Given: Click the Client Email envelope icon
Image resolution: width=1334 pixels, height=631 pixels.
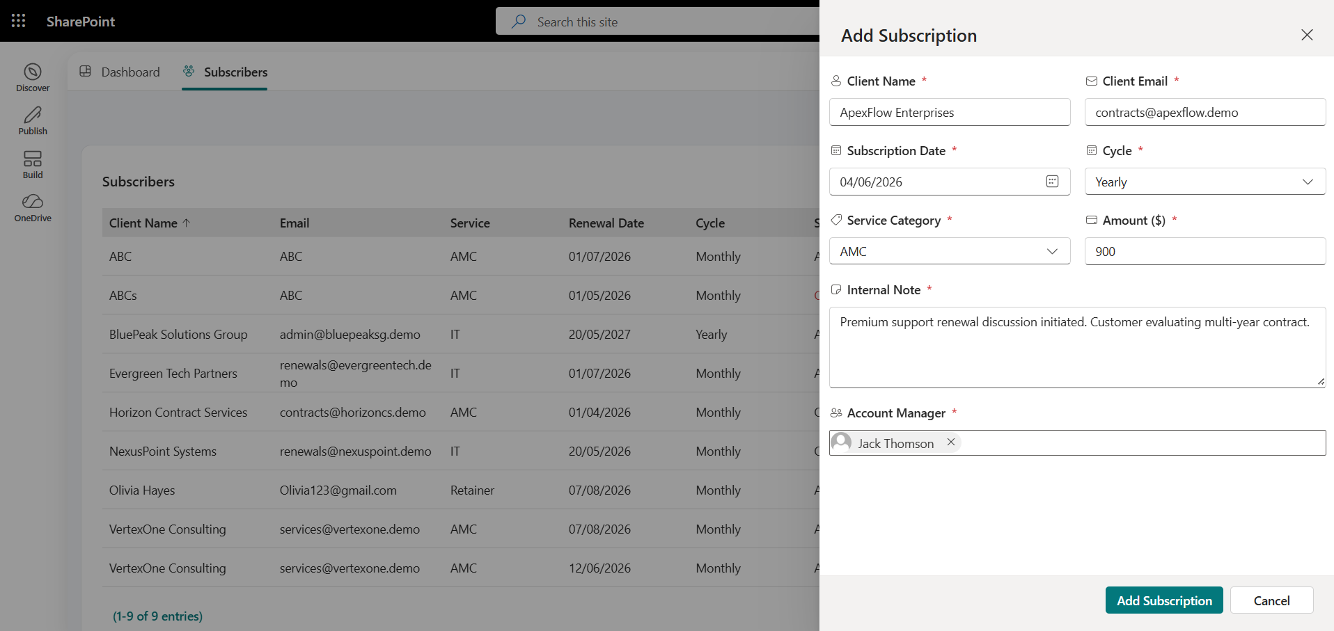Looking at the screenshot, I should click(1092, 81).
